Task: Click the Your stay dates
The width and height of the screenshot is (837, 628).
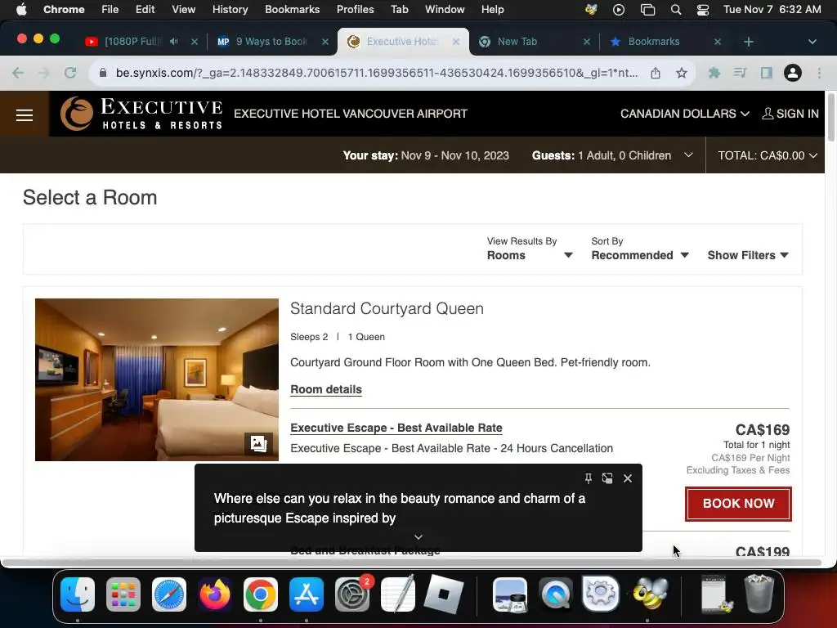Action: coord(454,155)
